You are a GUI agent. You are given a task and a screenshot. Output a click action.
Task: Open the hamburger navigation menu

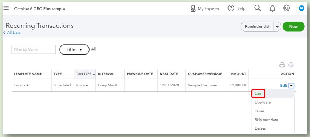point(6,8)
